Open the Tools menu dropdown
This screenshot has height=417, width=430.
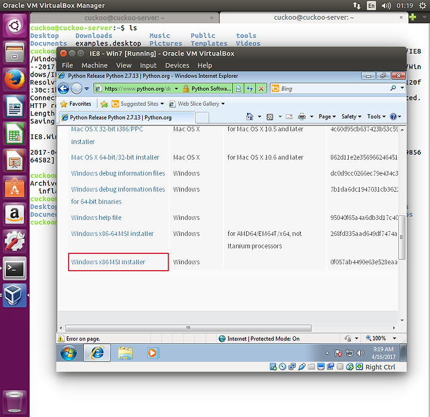click(x=376, y=116)
